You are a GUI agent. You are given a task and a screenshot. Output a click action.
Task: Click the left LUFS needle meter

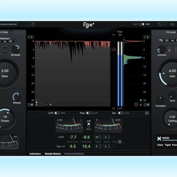69,125
